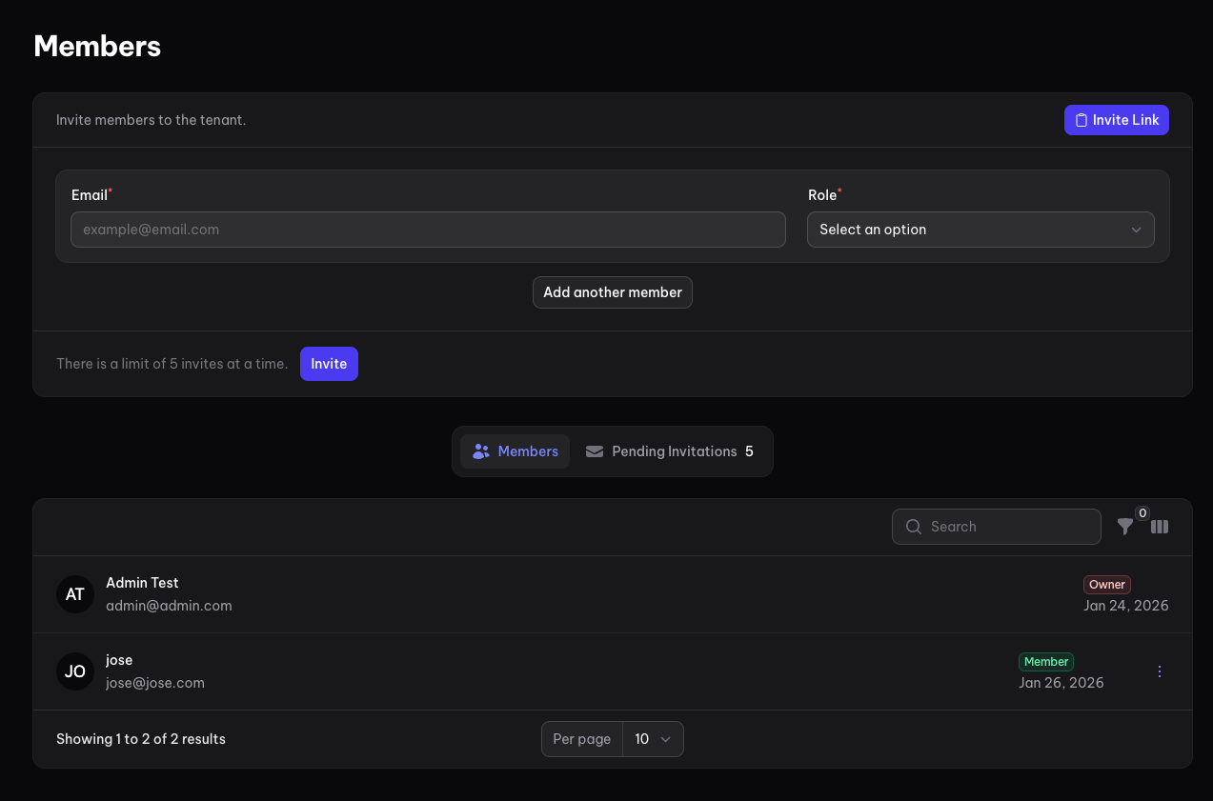Open the filter options via the funnel icon
Image resolution: width=1213 pixels, height=801 pixels.
click(x=1125, y=527)
